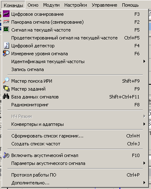The height and width of the screenshot is (189, 151).
Task: Click the Цифровое сканирование chart icon
Action: tap(6, 14)
